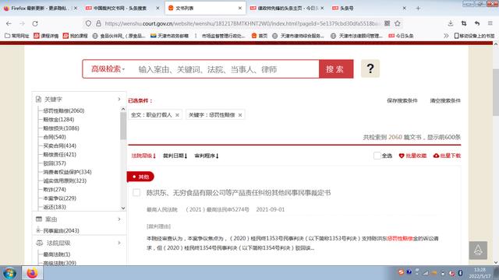Click the browser reload icon
The width and height of the screenshot is (499, 280).
pyautogui.click(x=35, y=23)
